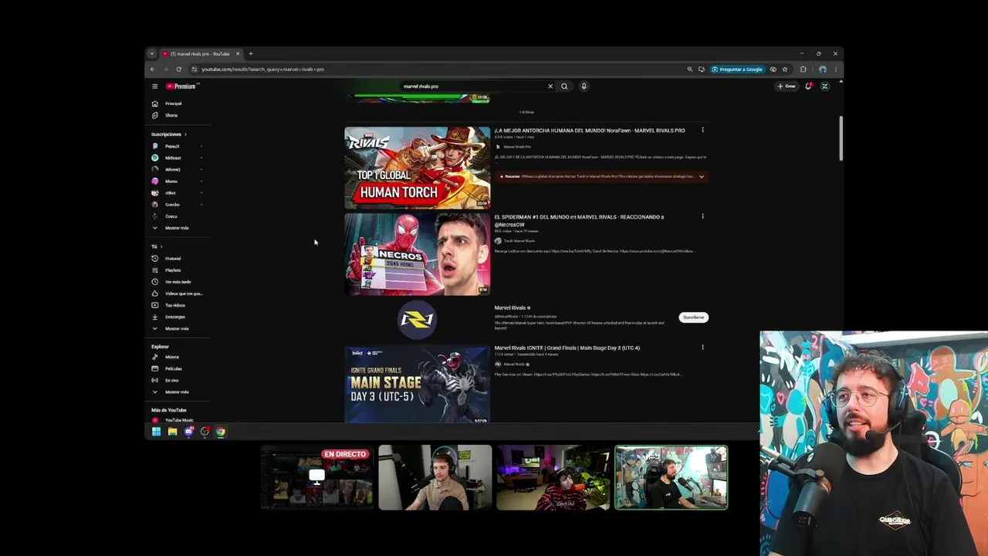Expand the Resumen AI summary chevron

tap(702, 177)
